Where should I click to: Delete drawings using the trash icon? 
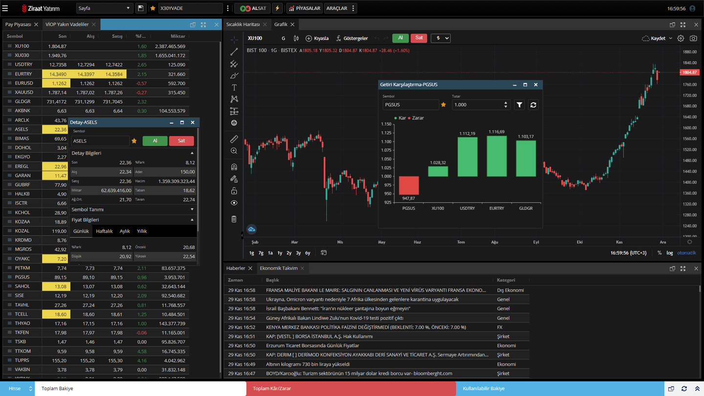(x=234, y=219)
